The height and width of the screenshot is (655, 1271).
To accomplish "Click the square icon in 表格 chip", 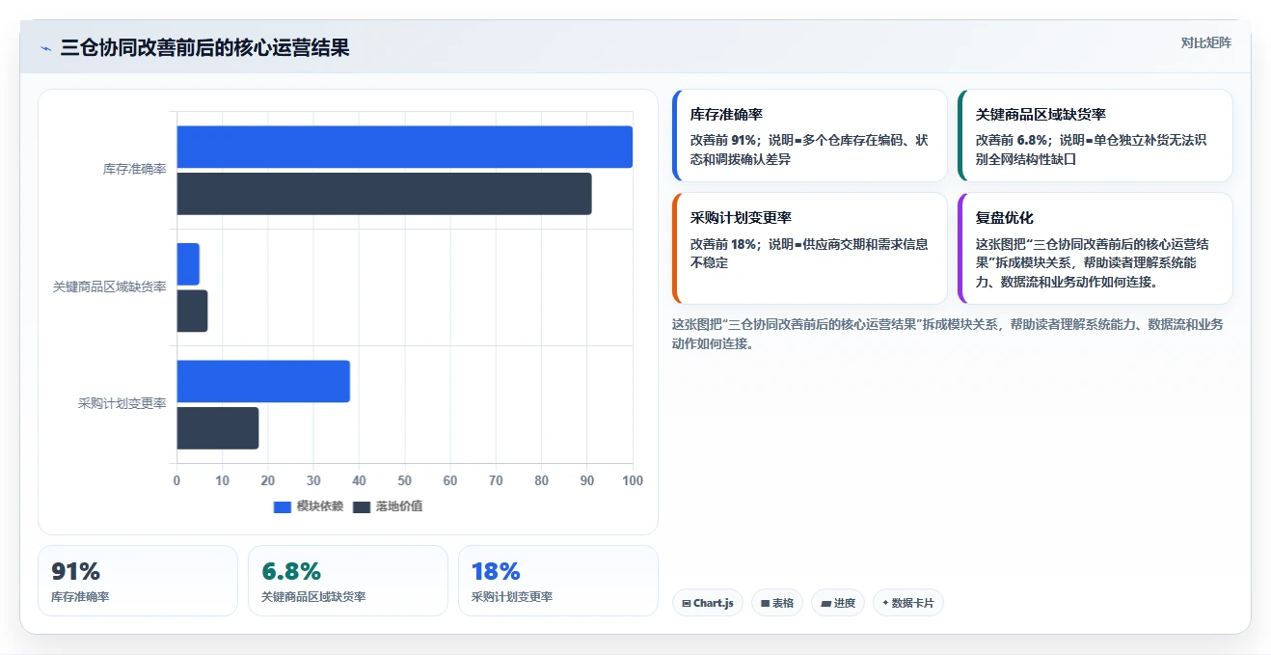I will click(x=765, y=603).
